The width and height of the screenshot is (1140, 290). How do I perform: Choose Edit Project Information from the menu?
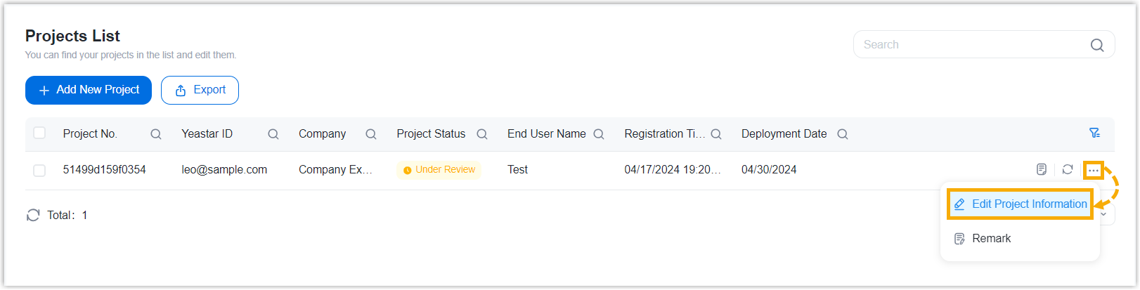(x=1020, y=204)
